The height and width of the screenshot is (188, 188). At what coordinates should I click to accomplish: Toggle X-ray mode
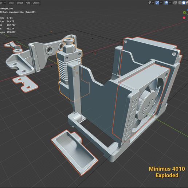pos(175,3)
